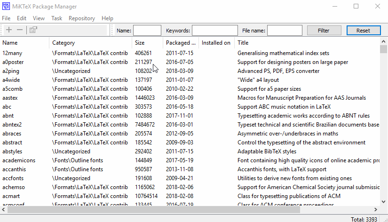Sort by the Title column header
Screen dimensions: 388x222
tap(307, 43)
